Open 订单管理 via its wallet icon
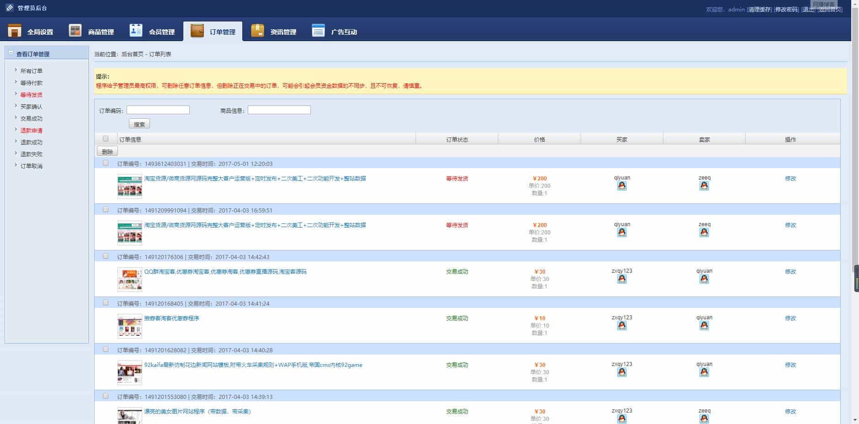859x424 pixels. 197,31
